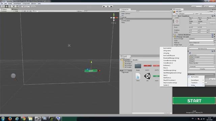Open the scene Effects dropdown
216x121 pixels.
(35, 11)
